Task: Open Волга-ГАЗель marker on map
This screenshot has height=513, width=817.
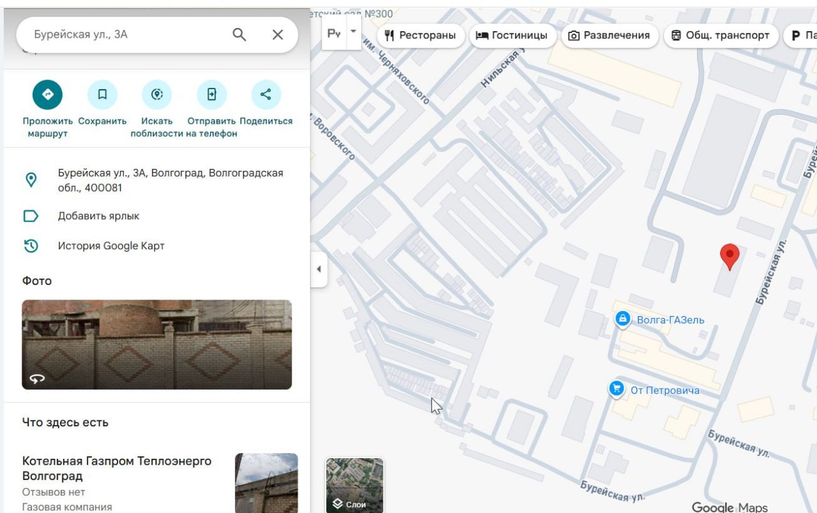Action: tap(623, 319)
